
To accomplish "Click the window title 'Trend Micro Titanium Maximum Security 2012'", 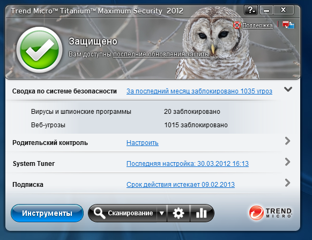I will pos(97,11).
